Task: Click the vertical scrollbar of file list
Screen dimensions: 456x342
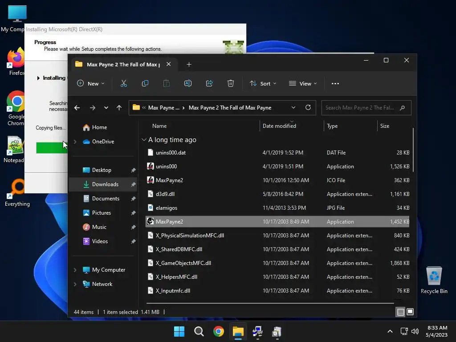Action: 413,150
